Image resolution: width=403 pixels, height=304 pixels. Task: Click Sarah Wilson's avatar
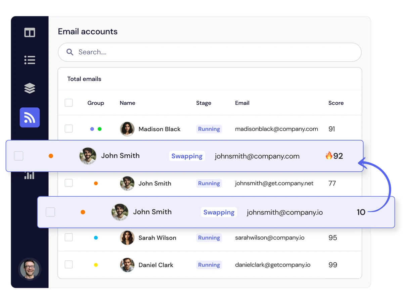(127, 238)
